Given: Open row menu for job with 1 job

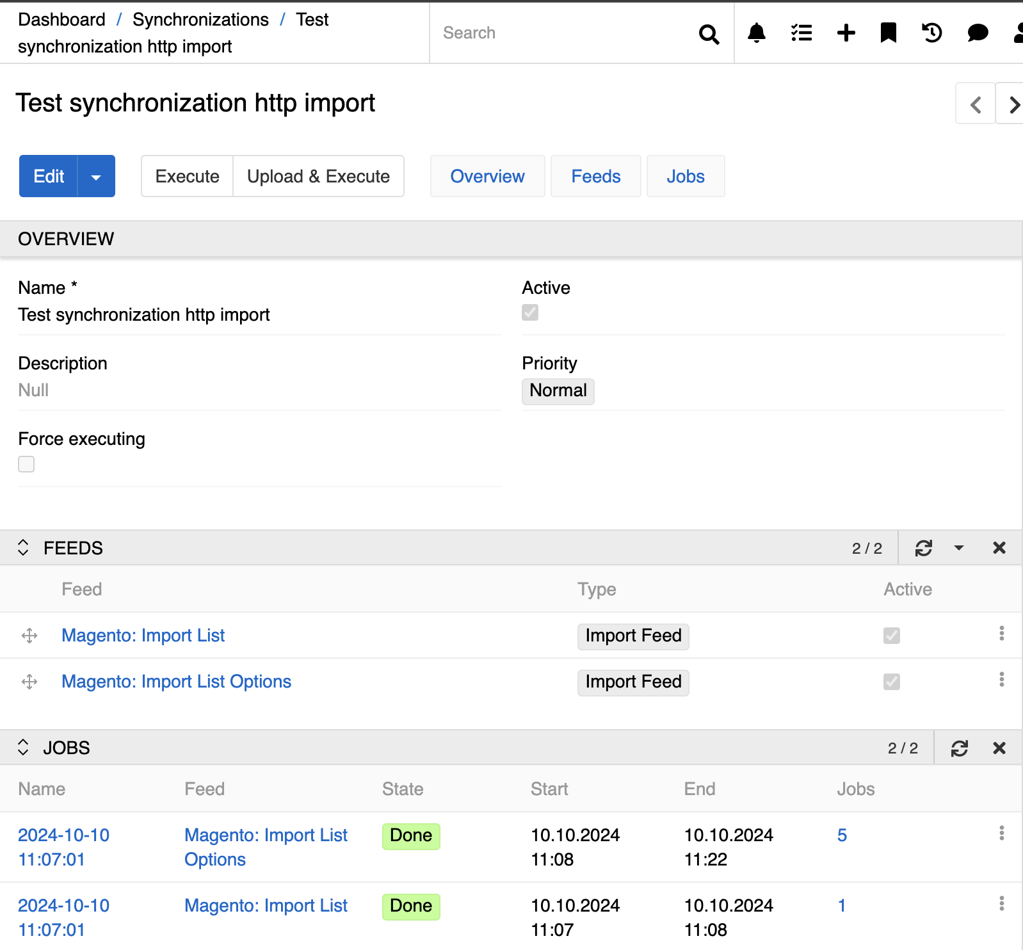Looking at the screenshot, I should pos(1002,904).
